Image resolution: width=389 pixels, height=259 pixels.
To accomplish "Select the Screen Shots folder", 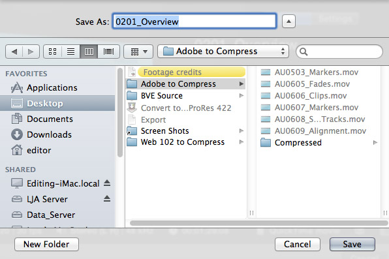I will 185,130.
